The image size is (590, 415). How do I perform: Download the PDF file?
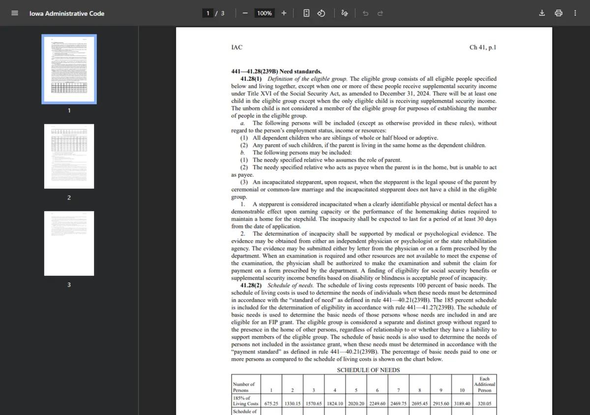[542, 13]
